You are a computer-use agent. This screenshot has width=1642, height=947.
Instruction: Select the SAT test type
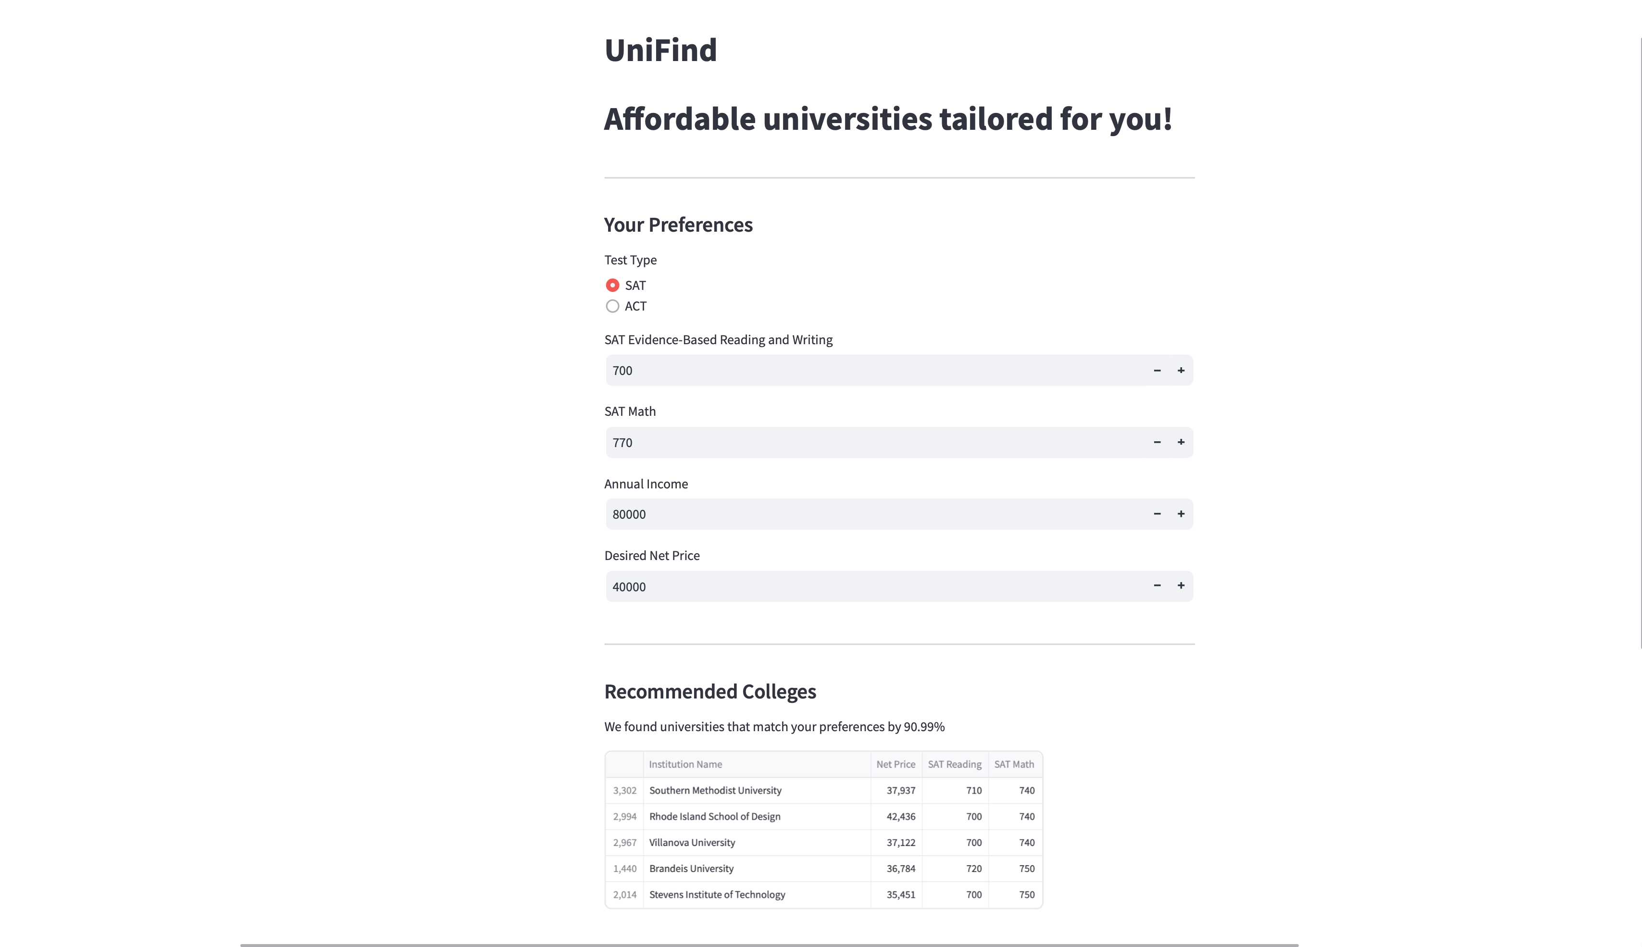[x=612, y=286]
